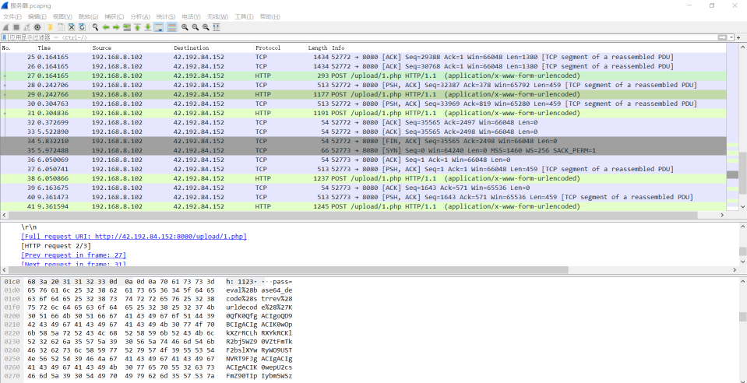Image resolution: width=747 pixels, height=383 pixels.
Task: Open the 跳转(G) menu
Action: pyautogui.click(x=89, y=16)
